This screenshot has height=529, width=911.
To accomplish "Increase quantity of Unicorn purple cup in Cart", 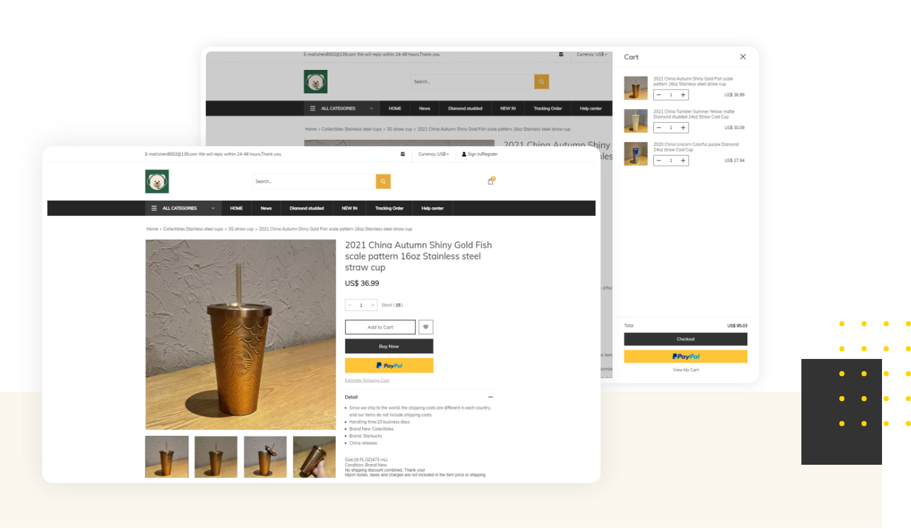I will pos(683,161).
